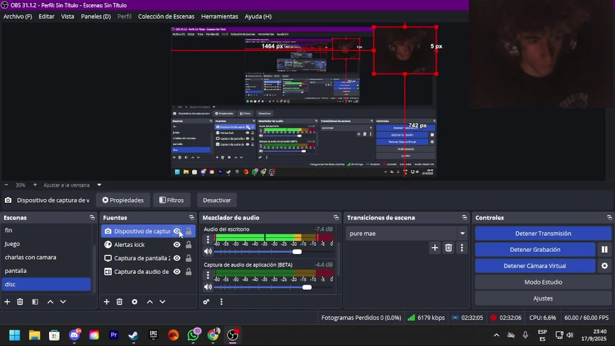Mute Audio del escritorio speaker icon
This screenshot has width=615, height=346.
click(208, 251)
